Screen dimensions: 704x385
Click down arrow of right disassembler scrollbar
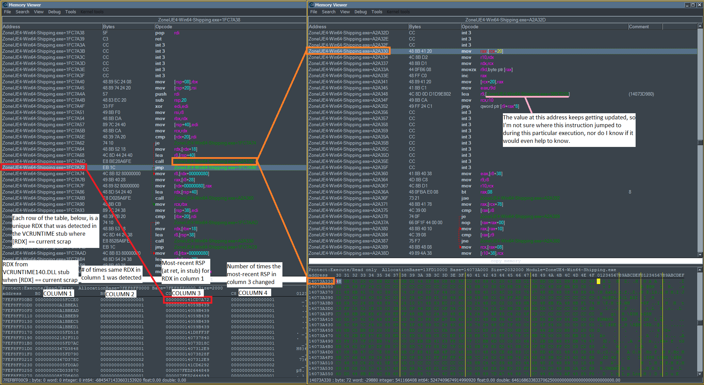(x=700, y=254)
